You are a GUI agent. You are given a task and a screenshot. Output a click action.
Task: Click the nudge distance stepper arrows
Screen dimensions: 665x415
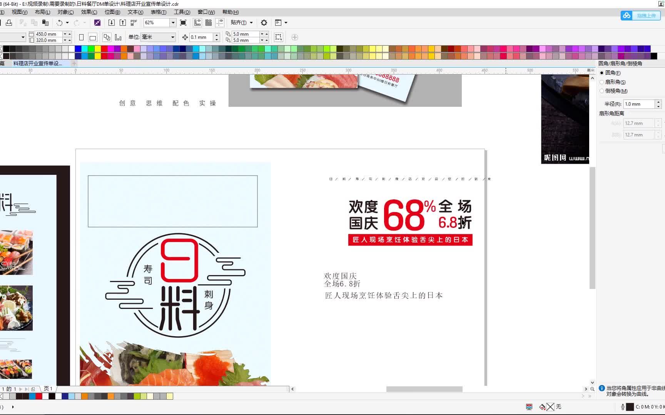point(217,37)
